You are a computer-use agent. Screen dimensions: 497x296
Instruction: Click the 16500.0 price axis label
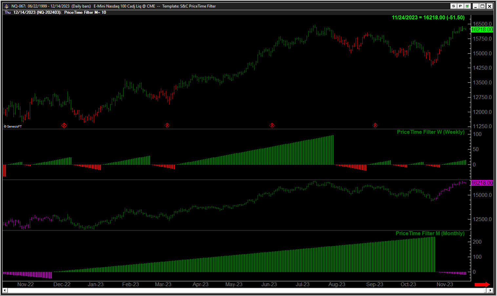tap(482, 24)
